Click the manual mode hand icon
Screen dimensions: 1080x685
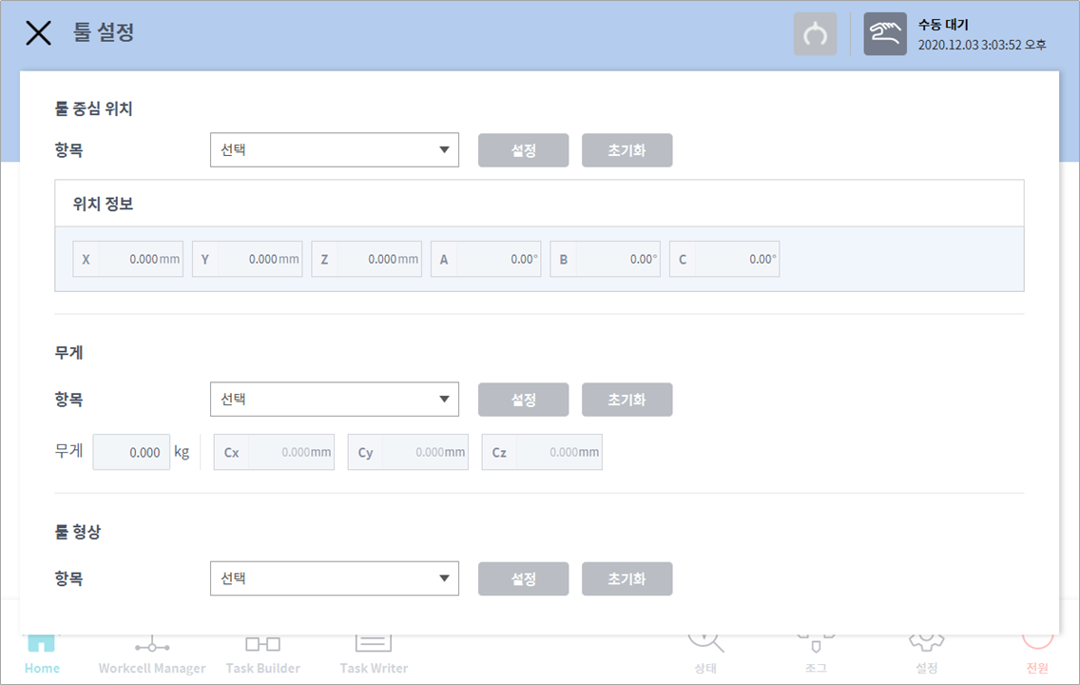click(884, 34)
